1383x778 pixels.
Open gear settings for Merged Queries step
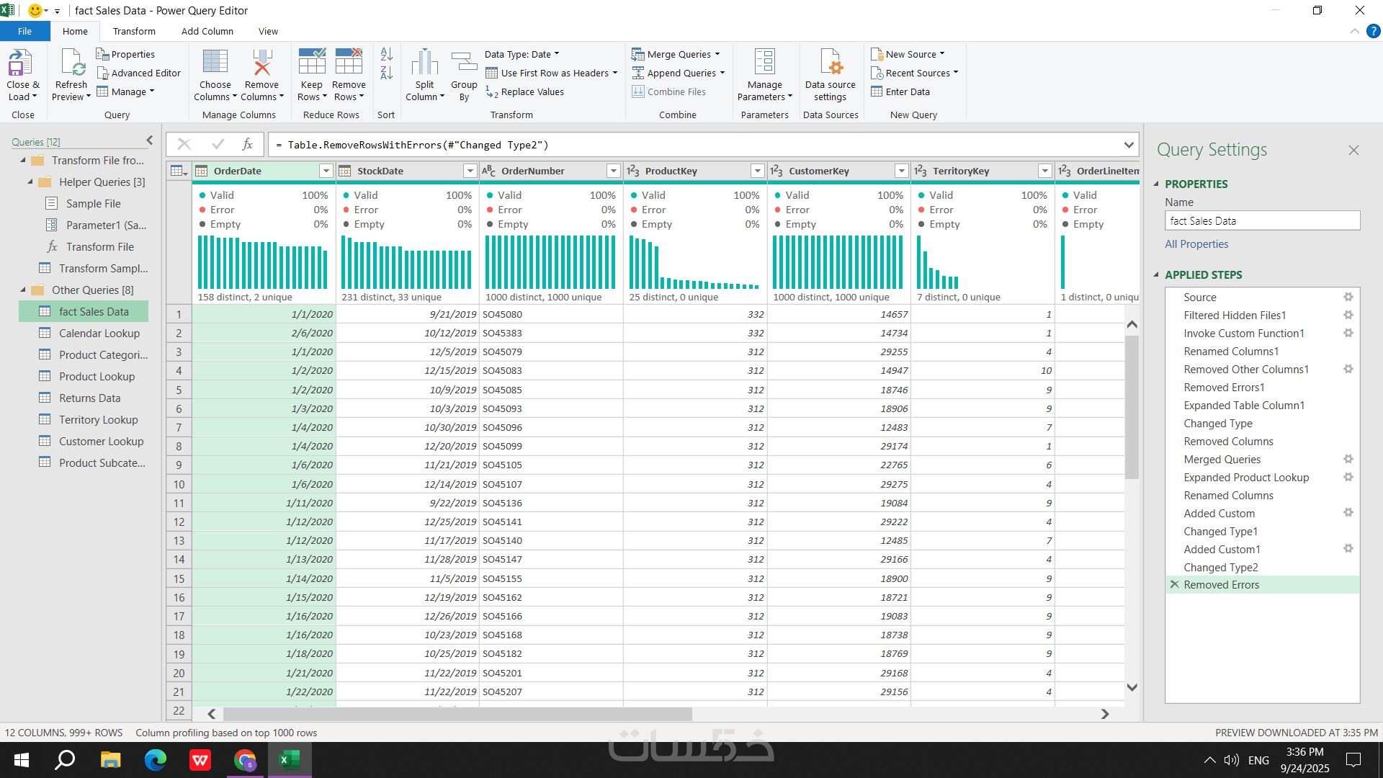1348,460
